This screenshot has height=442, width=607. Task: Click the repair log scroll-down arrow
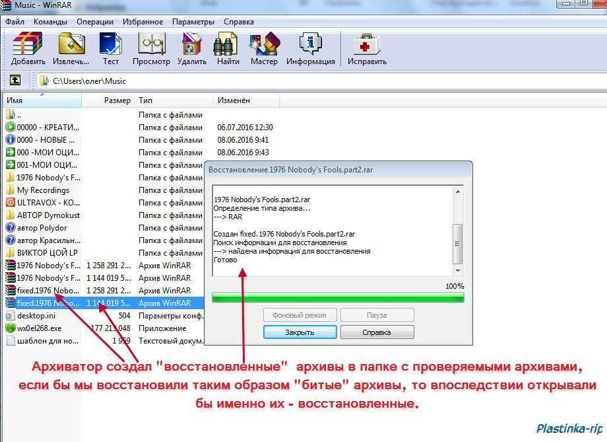pos(458,270)
